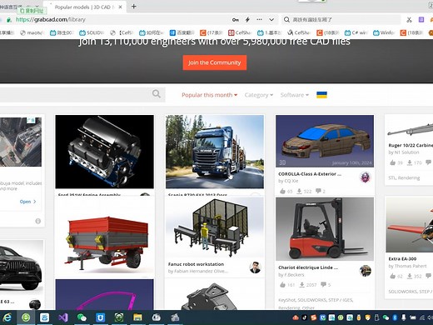The image size is (433, 325).
Task: Open Internet Explorer from the taskbar
Action: [7, 317]
